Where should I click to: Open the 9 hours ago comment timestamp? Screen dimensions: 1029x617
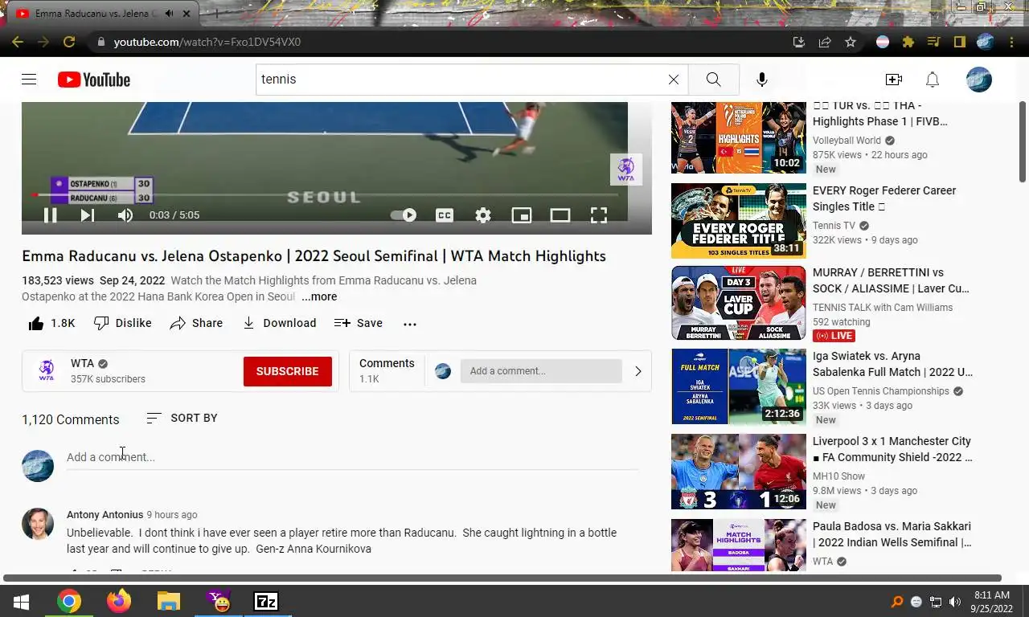[172, 515]
